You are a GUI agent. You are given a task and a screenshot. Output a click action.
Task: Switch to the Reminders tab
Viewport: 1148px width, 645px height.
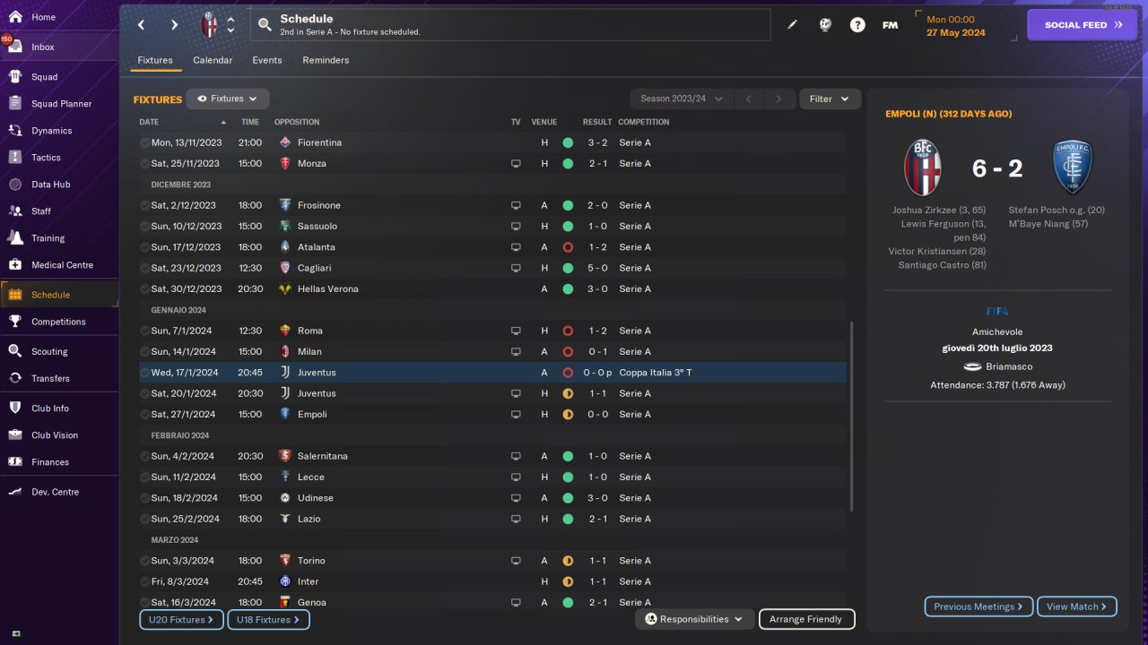click(x=326, y=60)
